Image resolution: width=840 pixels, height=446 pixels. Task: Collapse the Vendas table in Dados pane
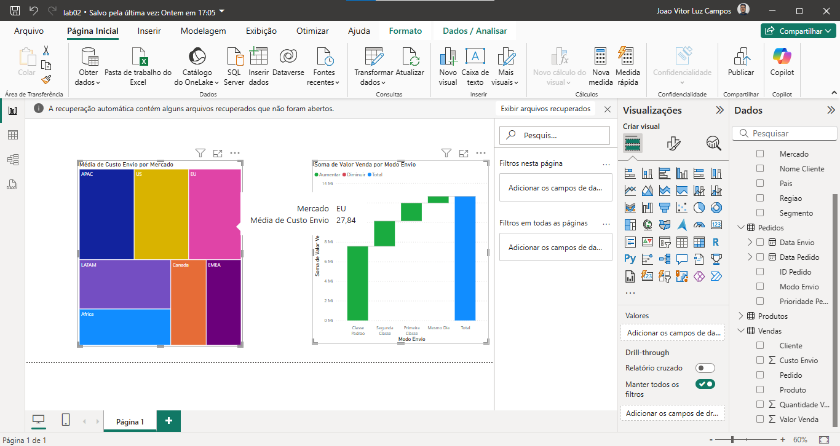pyautogui.click(x=740, y=331)
